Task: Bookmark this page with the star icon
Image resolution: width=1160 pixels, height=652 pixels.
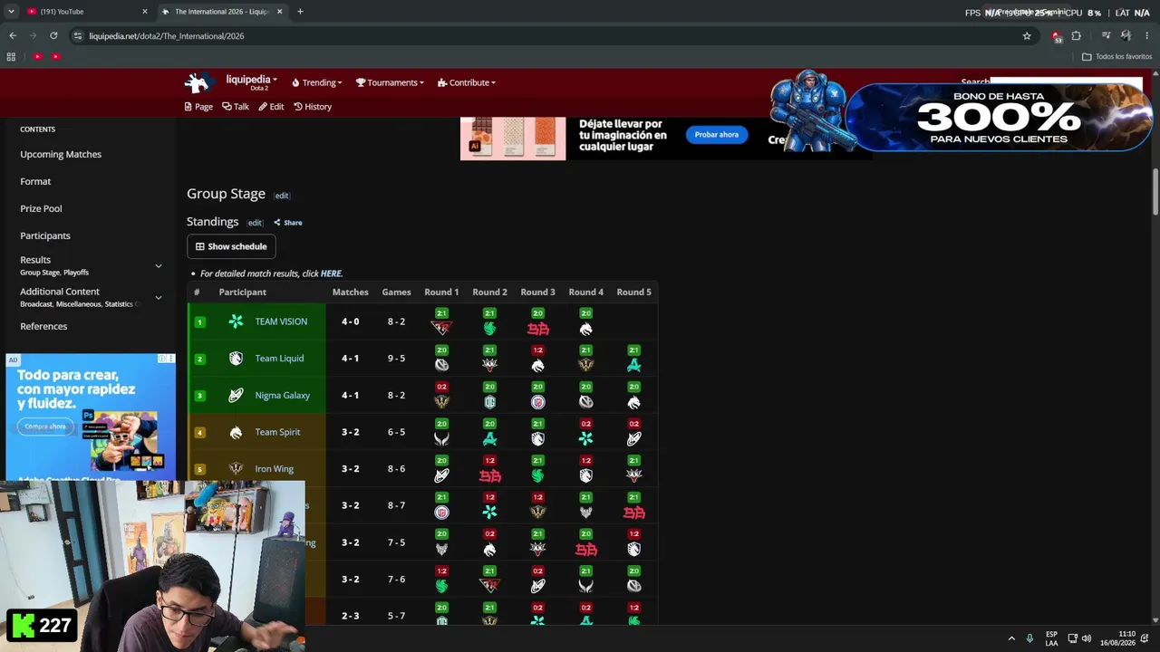Action: coord(1027,36)
